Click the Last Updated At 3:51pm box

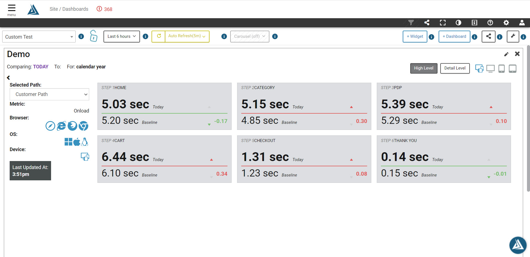30,171
